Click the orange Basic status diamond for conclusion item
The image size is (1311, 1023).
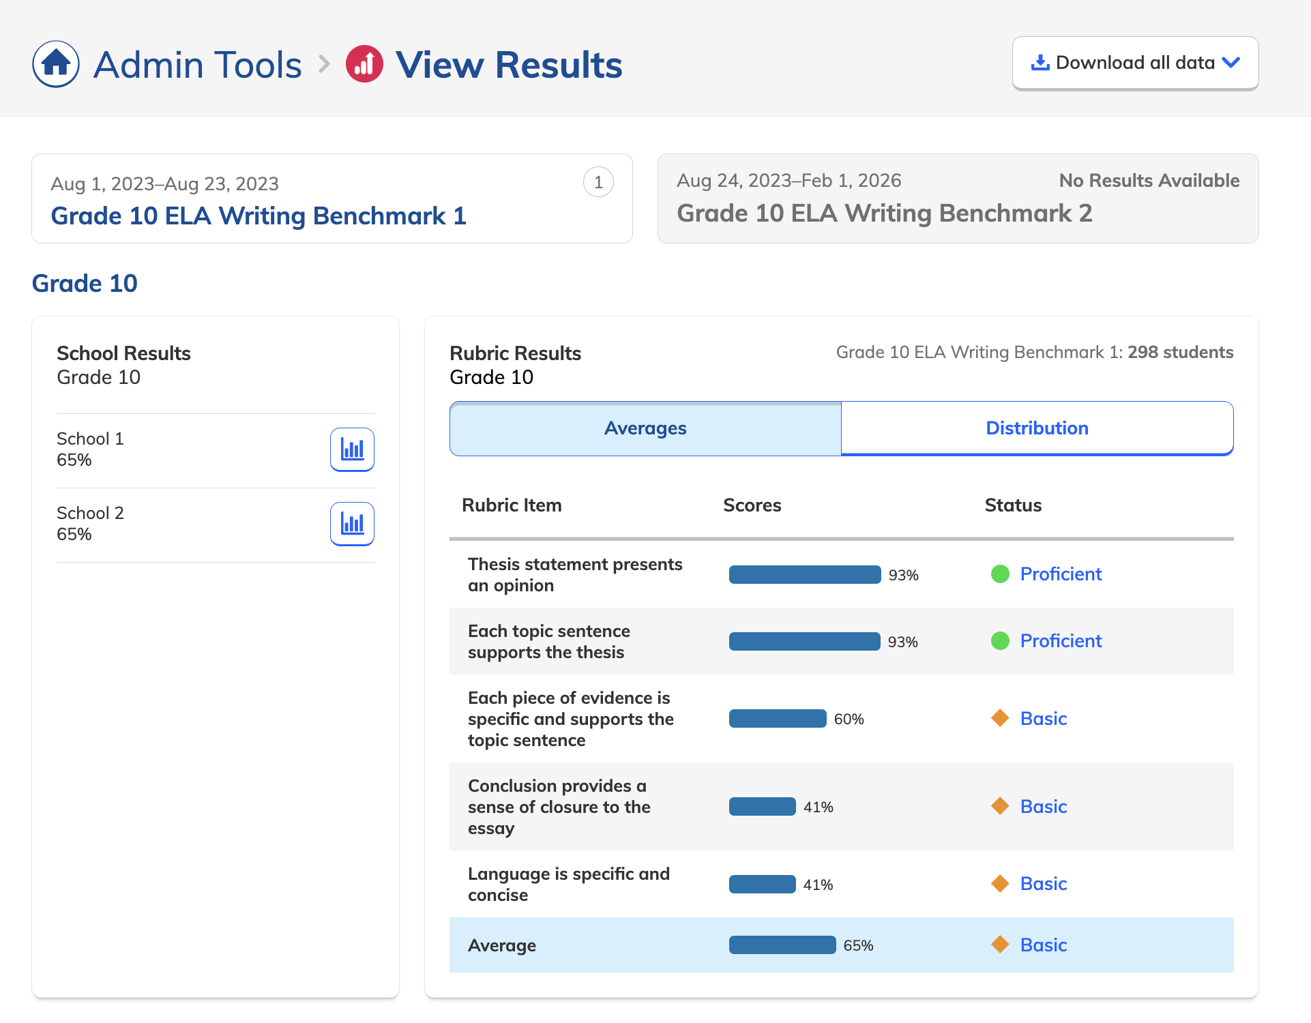pyautogui.click(x=1000, y=806)
